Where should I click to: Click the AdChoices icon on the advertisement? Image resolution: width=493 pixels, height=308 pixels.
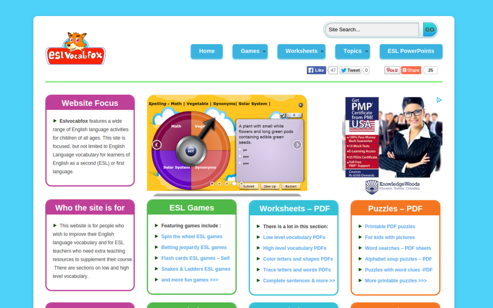439,100
